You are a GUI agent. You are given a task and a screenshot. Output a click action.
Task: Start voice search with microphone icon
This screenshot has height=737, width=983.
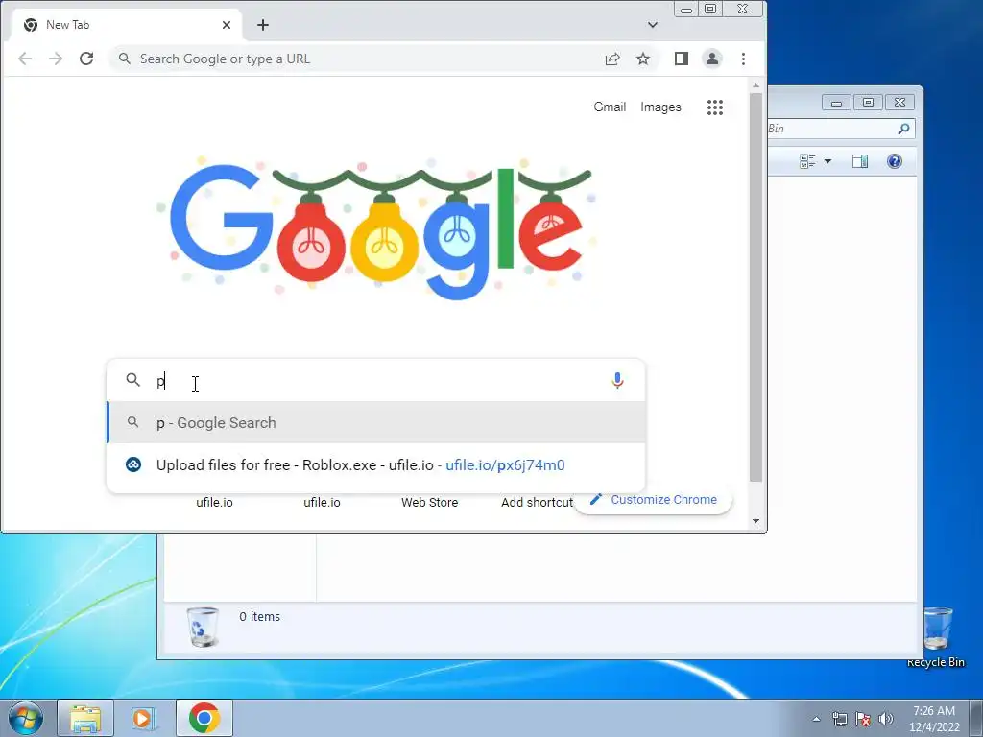click(x=617, y=380)
